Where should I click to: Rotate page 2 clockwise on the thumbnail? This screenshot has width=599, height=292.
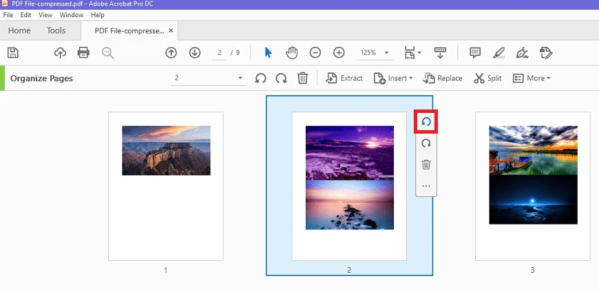tap(426, 143)
